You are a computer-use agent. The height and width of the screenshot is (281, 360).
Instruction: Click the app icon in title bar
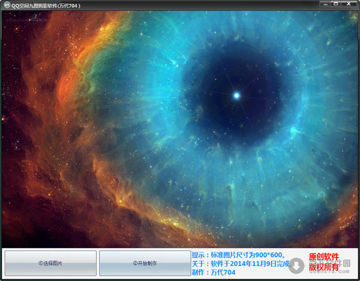[x=7, y=5]
